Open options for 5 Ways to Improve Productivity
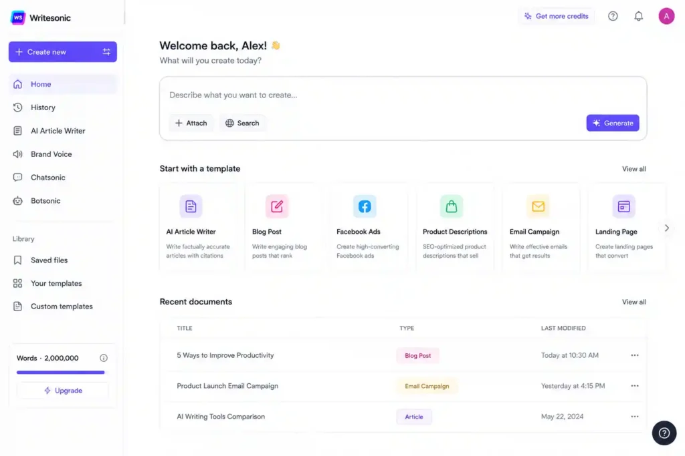Viewport: 685px width, 456px height. click(634, 355)
